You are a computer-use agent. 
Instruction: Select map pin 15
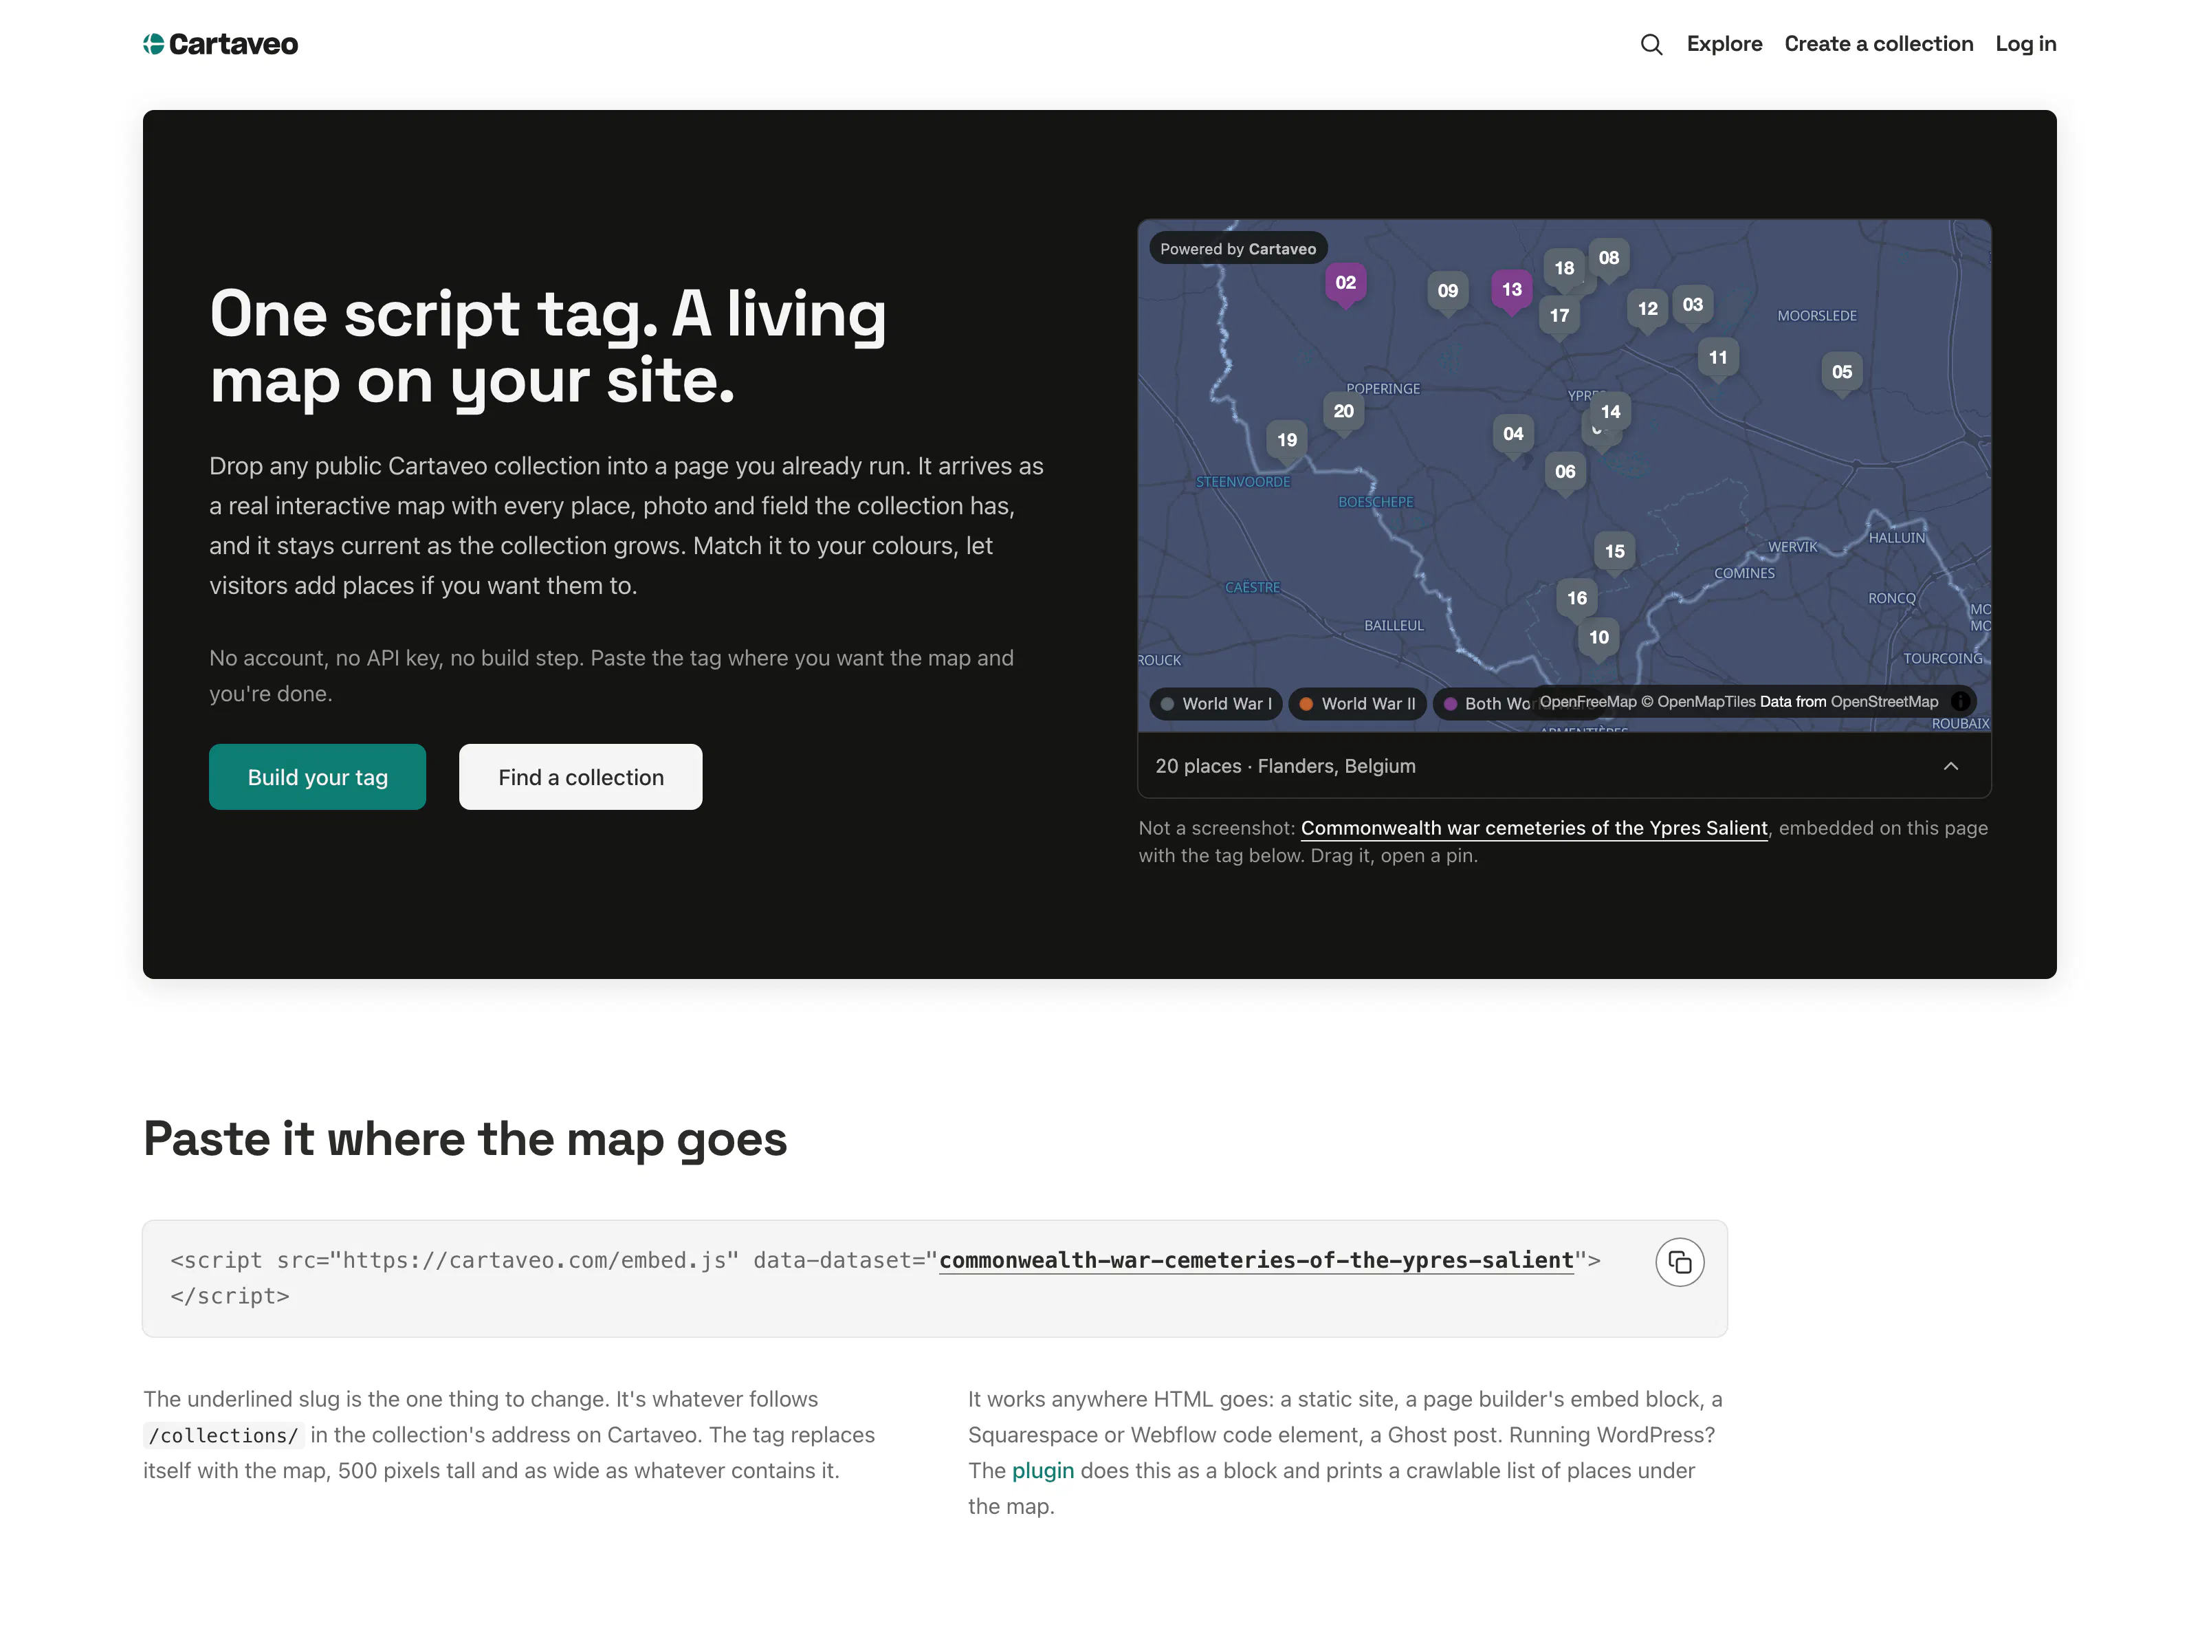[x=1615, y=552]
